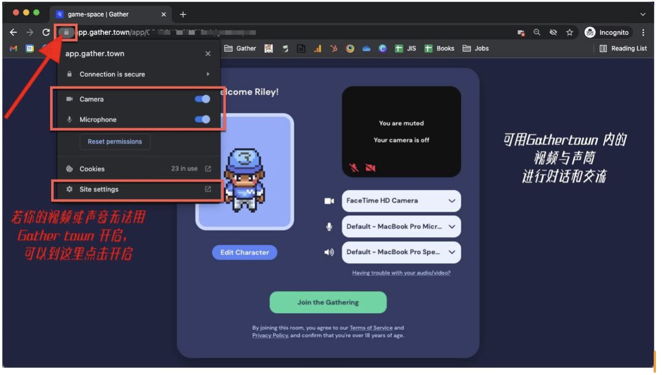Reload the current page

pyautogui.click(x=46, y=32)
